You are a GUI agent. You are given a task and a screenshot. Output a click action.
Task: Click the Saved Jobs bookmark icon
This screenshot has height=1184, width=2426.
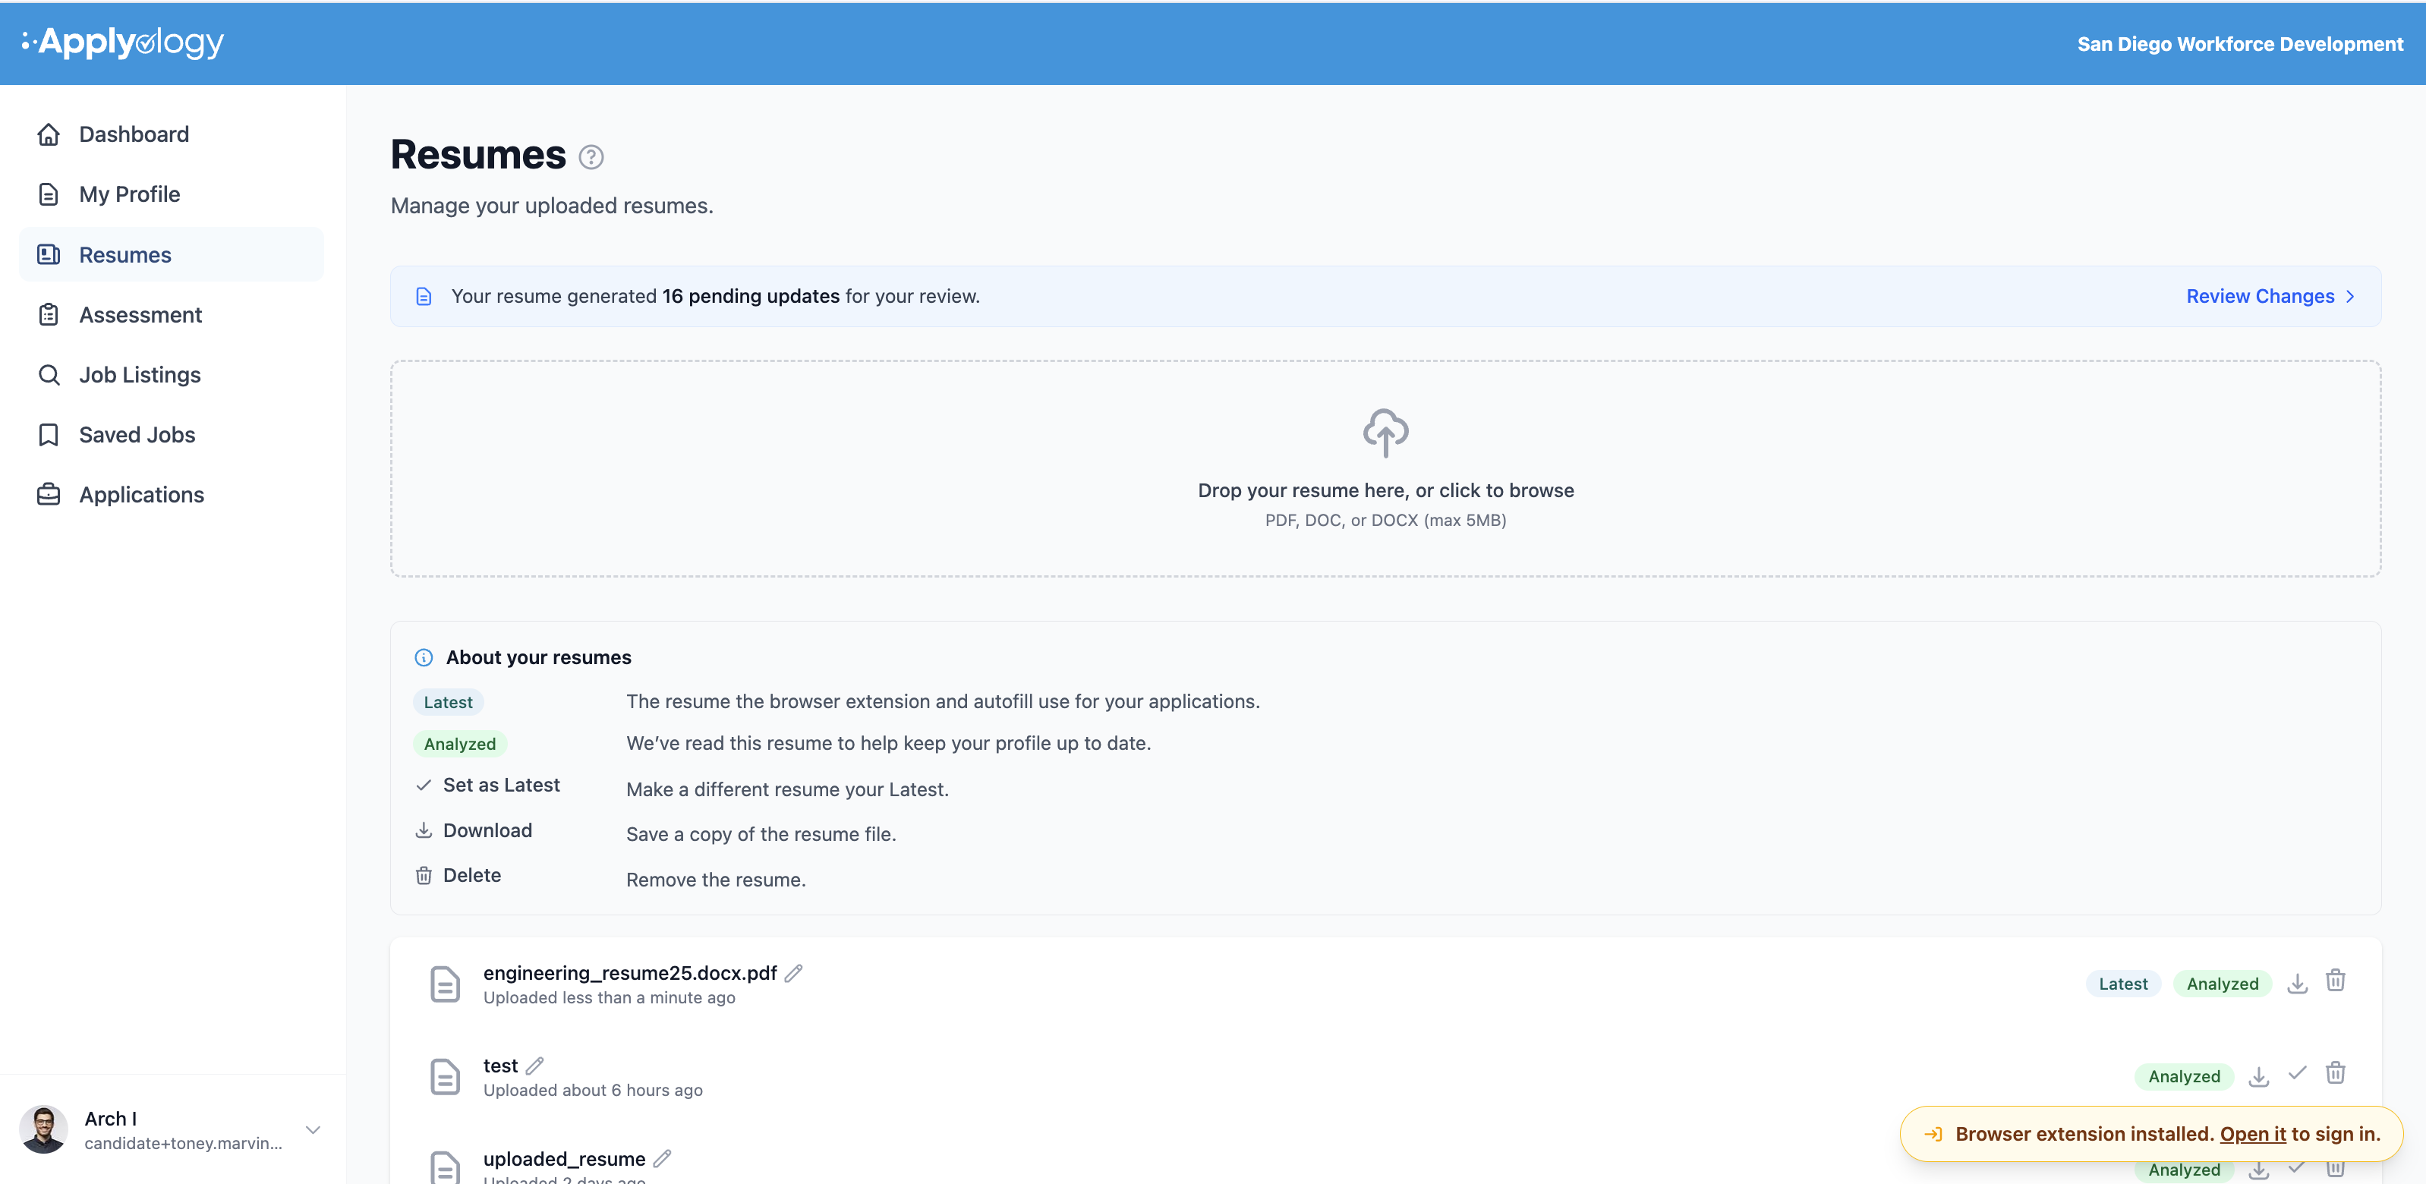coord(49,434)
